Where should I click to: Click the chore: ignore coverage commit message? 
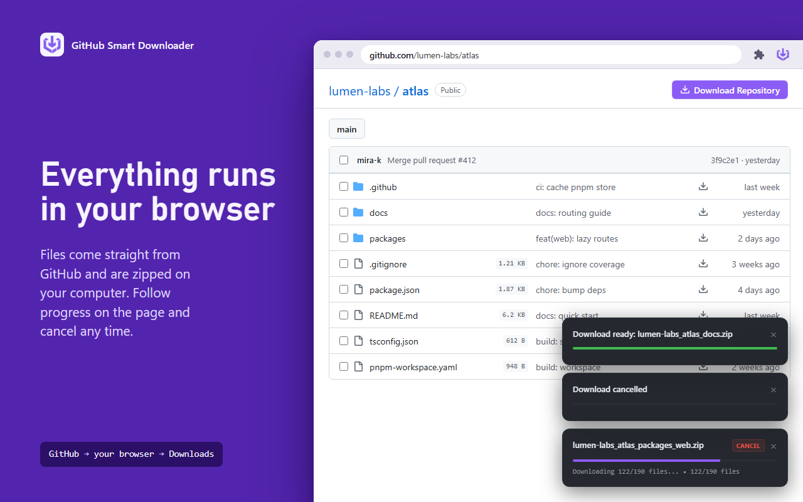point(580,264)
